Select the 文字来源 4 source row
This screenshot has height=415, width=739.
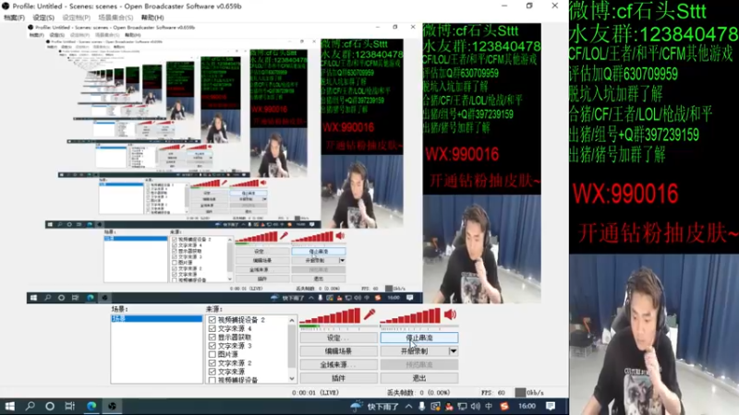coord(249,328)
